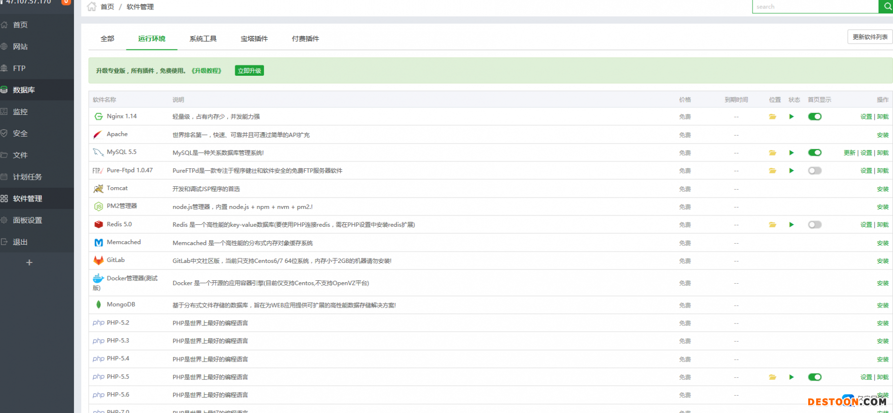The width and height of the screenshot is (893, 413).
Task: Click 安装 for GitLab
Action: [883, 261]
